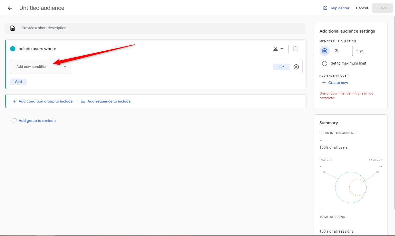
Task: Click the description document icon
Action: [x=12, y=28]
